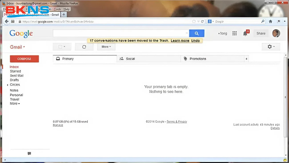Open the notifications bell
The height and width of the screenshot is (163, 289).
pos(245,33)
